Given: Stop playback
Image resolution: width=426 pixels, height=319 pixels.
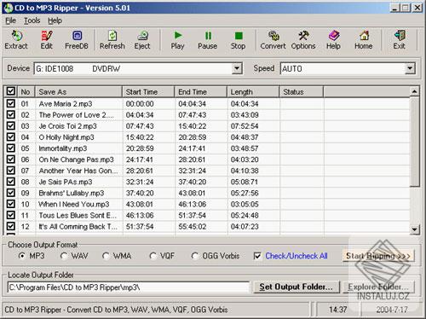Looking at the screenshot, I should (239, 40).
